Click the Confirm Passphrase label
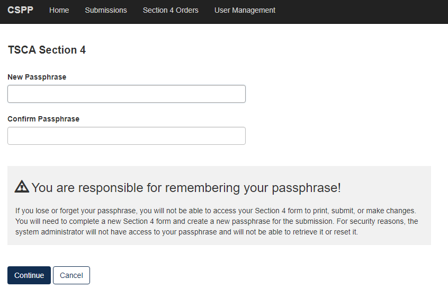 pyautogui.click(x=43, y=119)
